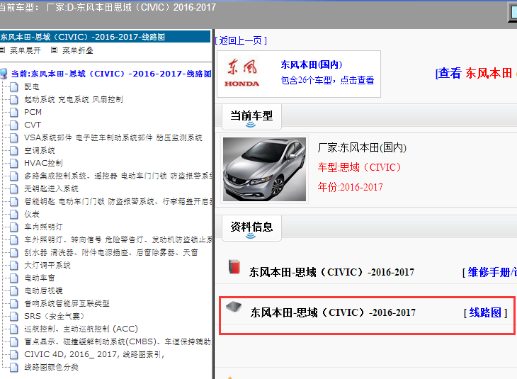
Task: Select 音响系统智能屏互联类型 entry
Action: 67,304
